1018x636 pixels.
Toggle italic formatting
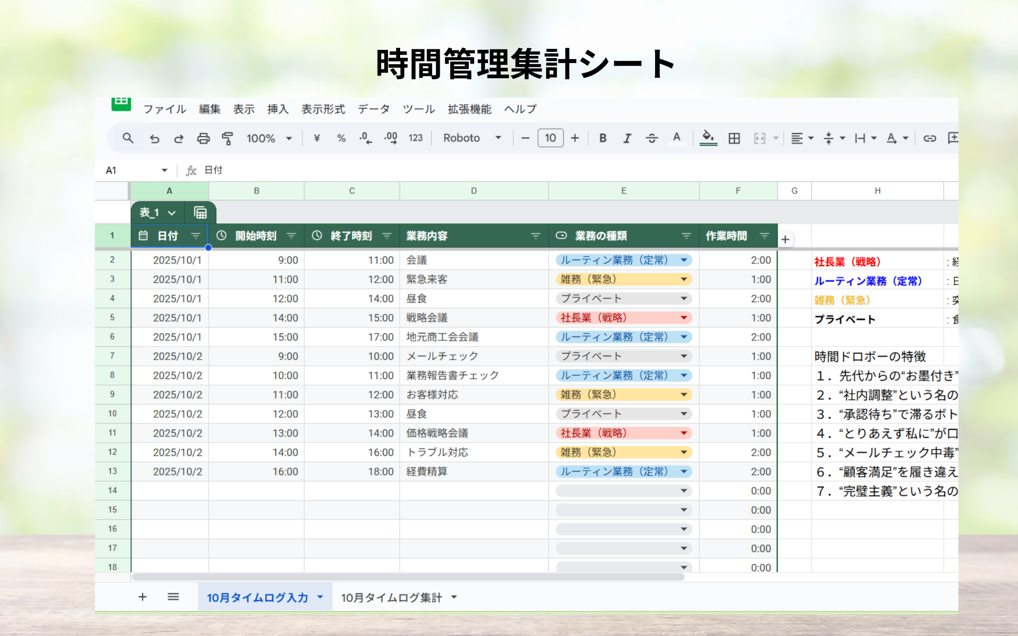point(627,138)
